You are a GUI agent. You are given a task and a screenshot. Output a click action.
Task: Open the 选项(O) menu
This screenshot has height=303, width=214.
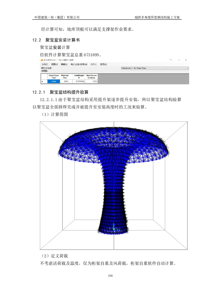[x=104, y=65]
